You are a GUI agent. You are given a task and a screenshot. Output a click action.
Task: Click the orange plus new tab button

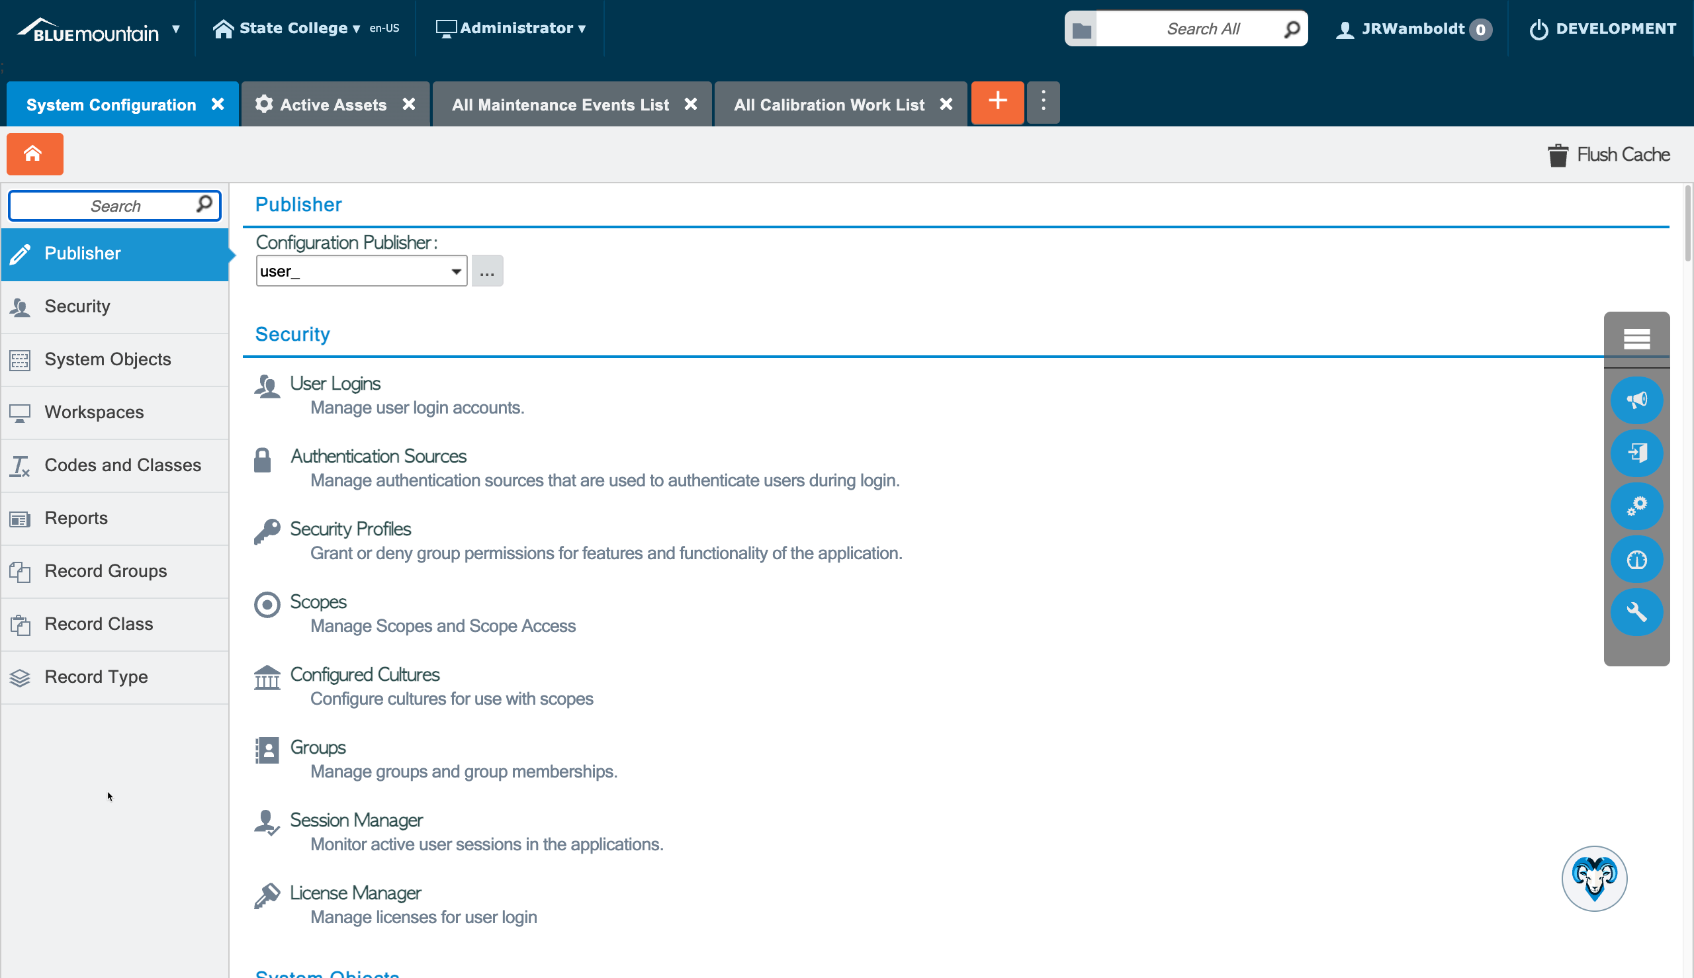(997, 102)
